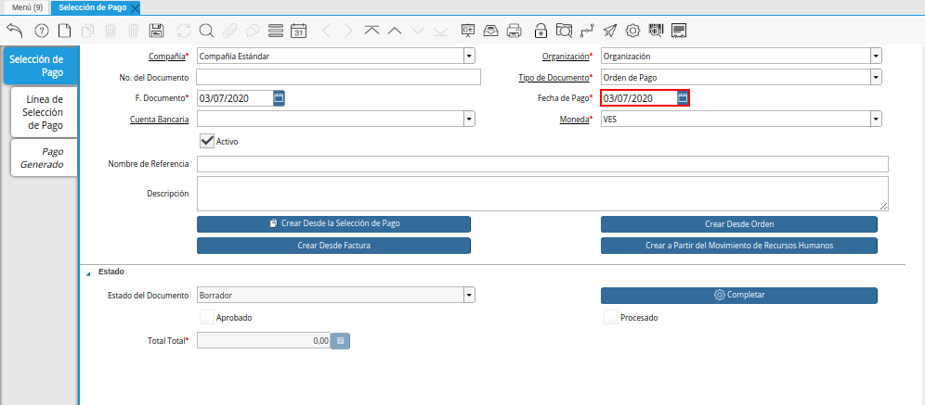This screenshot has width=925, height=405.
Task: Open the Menú (9) tab
Action: 27,7
